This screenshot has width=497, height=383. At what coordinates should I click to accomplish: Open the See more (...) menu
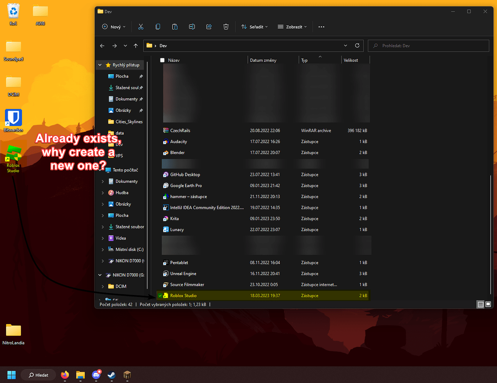(x=321, y=26)
